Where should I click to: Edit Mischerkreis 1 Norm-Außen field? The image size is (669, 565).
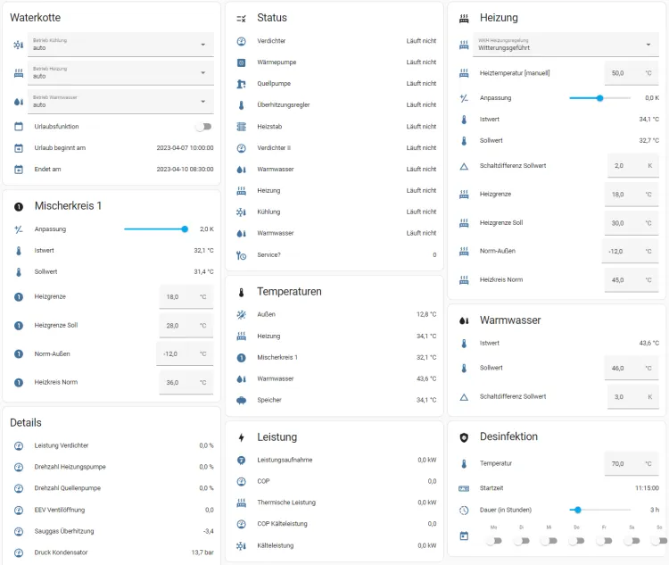[186, 354]
